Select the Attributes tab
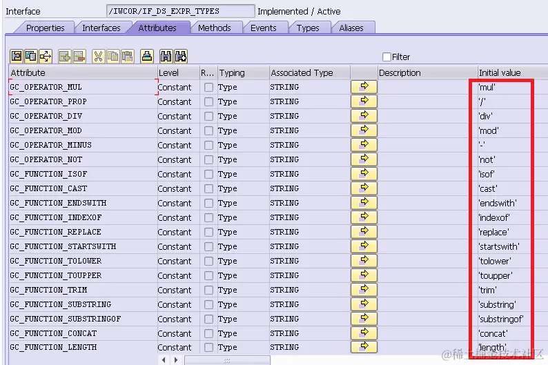Screen dimensions: 548x365 pyautogui.click(x=157, y=28)
